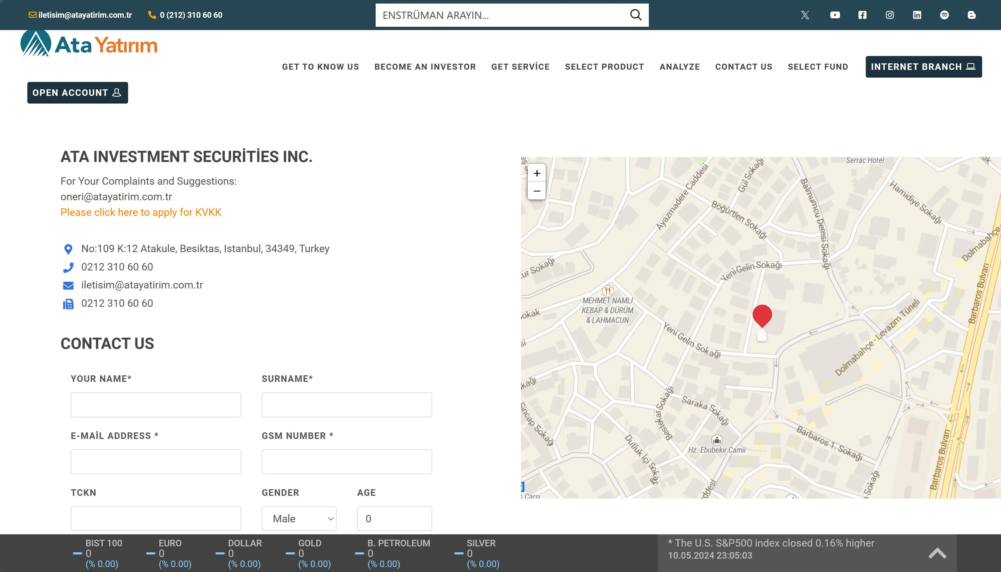
Task: Select the Analyze menu item
Action: 680,67
